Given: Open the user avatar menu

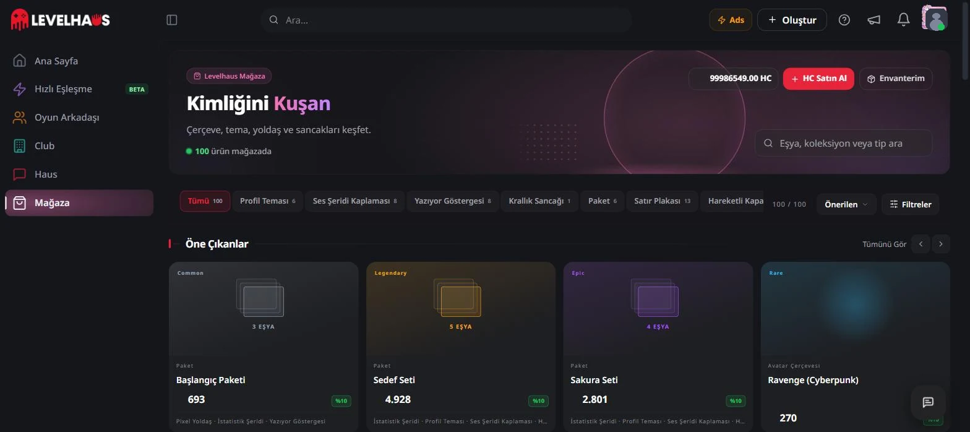Looking at the screenshot, I should click(934, 19).
